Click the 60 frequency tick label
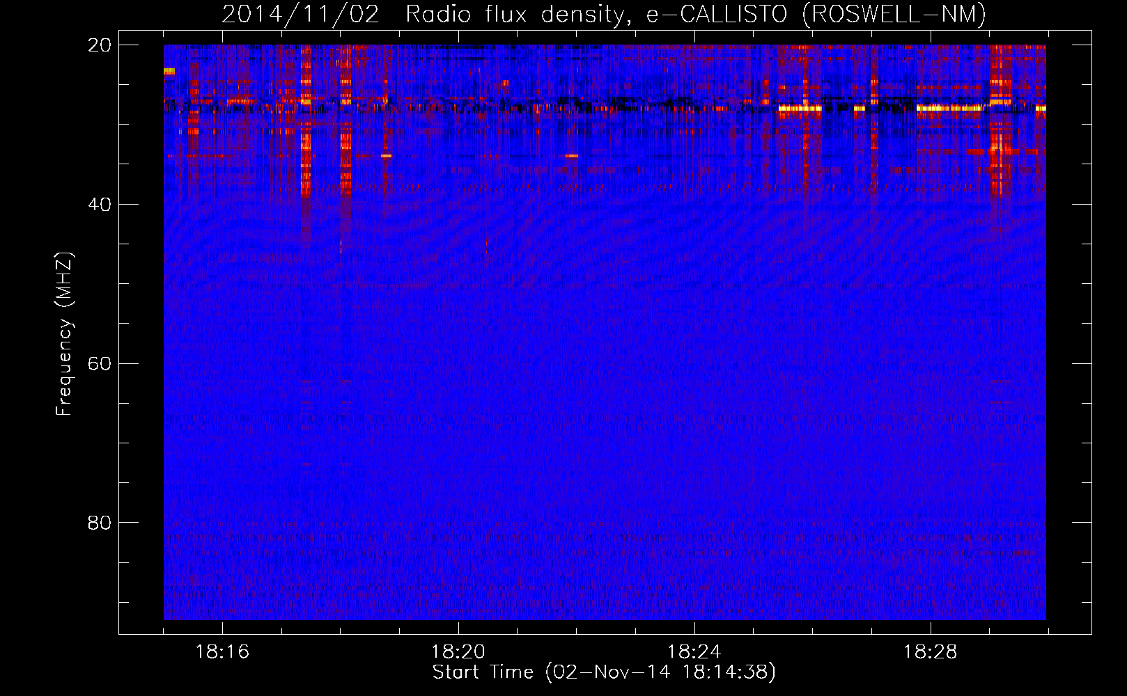1127x696 pixels. point(99,364)
